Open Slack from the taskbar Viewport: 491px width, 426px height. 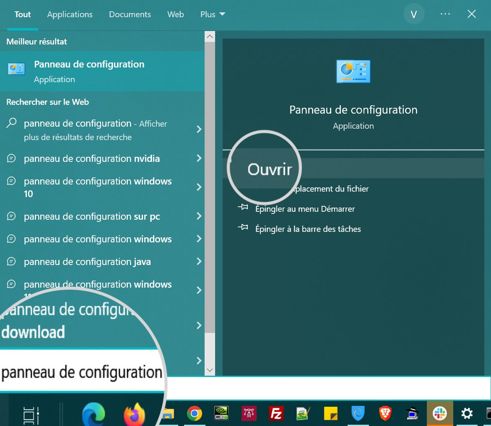(x=440, y=413)
